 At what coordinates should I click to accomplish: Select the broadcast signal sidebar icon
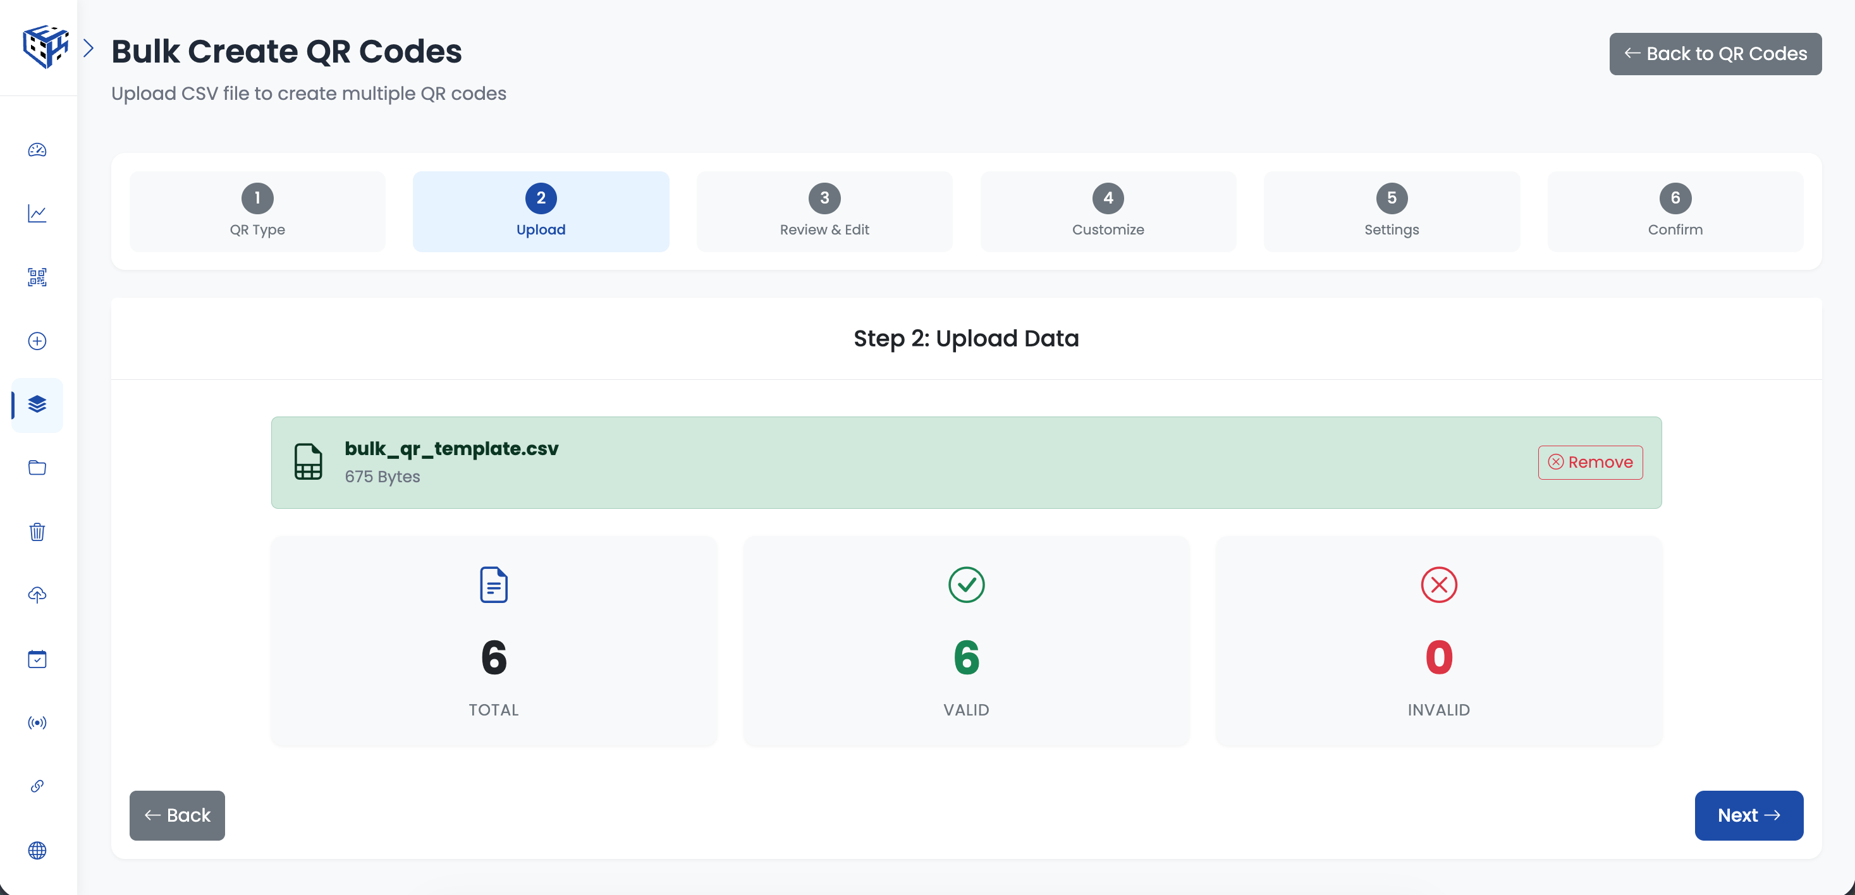36,722
